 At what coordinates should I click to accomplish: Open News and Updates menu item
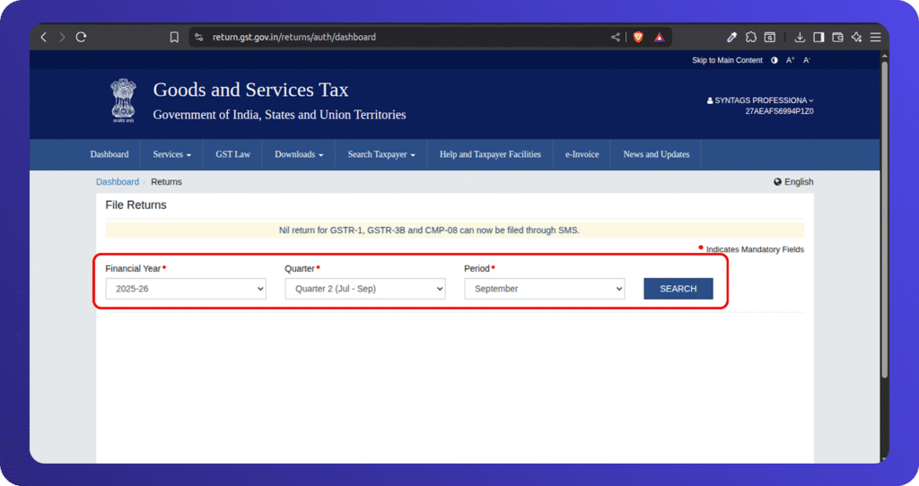pyautogui.click(x=656, y=154)
